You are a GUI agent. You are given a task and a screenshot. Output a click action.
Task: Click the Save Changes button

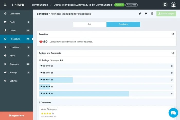click(166, 14)
